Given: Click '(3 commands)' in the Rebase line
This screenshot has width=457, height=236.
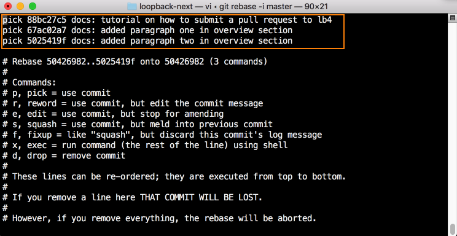Looking at the screenshot, I should [238, 62].
